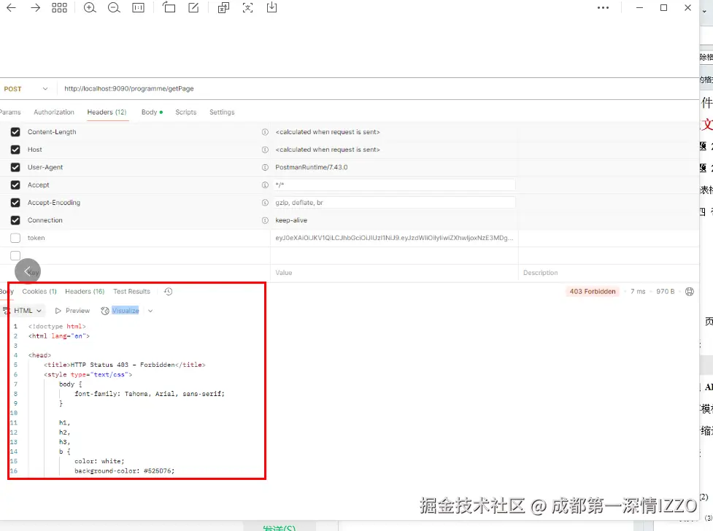The image size is (713, 531).
Task: Click the 7 ms response time
Action: point(638,292)
